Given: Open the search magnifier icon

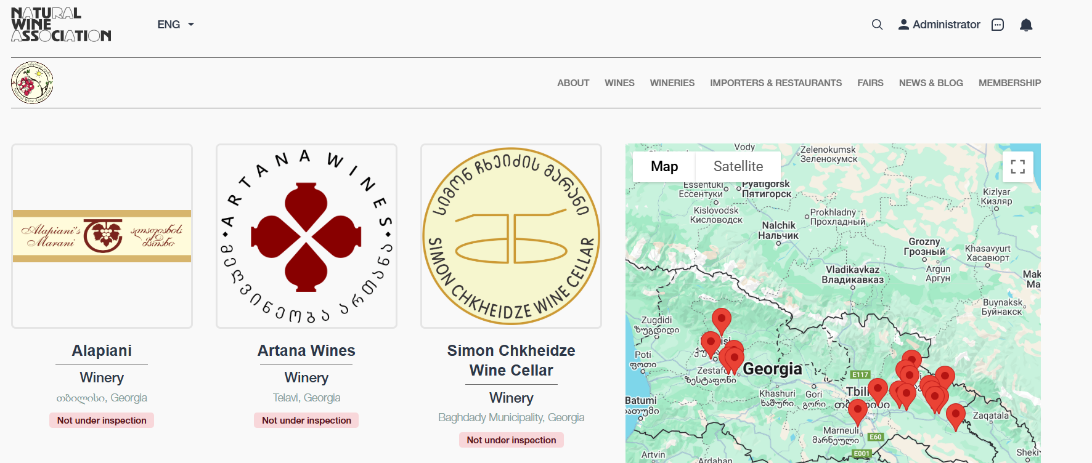Looking at the screenshot, I should click(x=878, y=25).
